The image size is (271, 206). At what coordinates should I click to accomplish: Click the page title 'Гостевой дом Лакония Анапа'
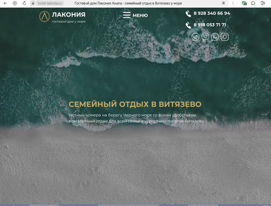(98, 3)
